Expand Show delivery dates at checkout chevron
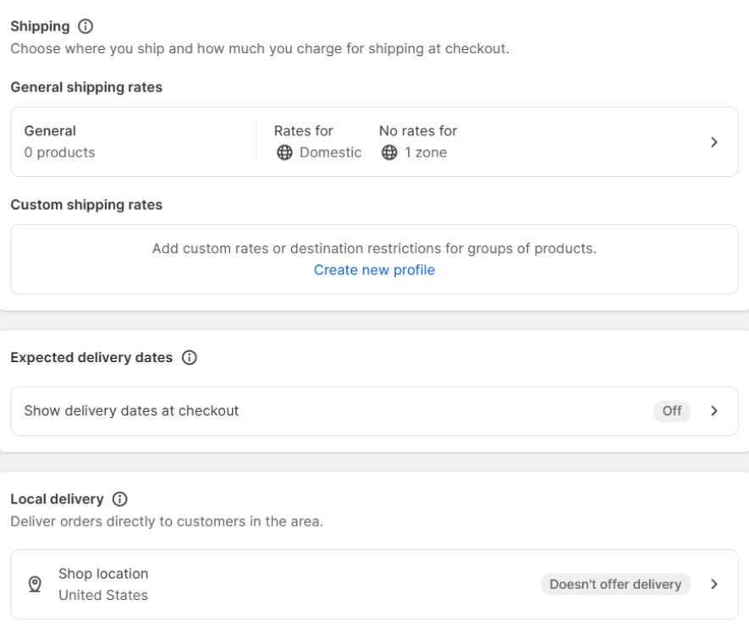The image size is (749, 633). 713,410
